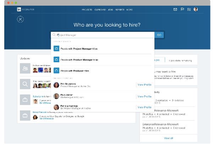Open the Projects menu
Screen dimensions: 213x150
(87, 10)
